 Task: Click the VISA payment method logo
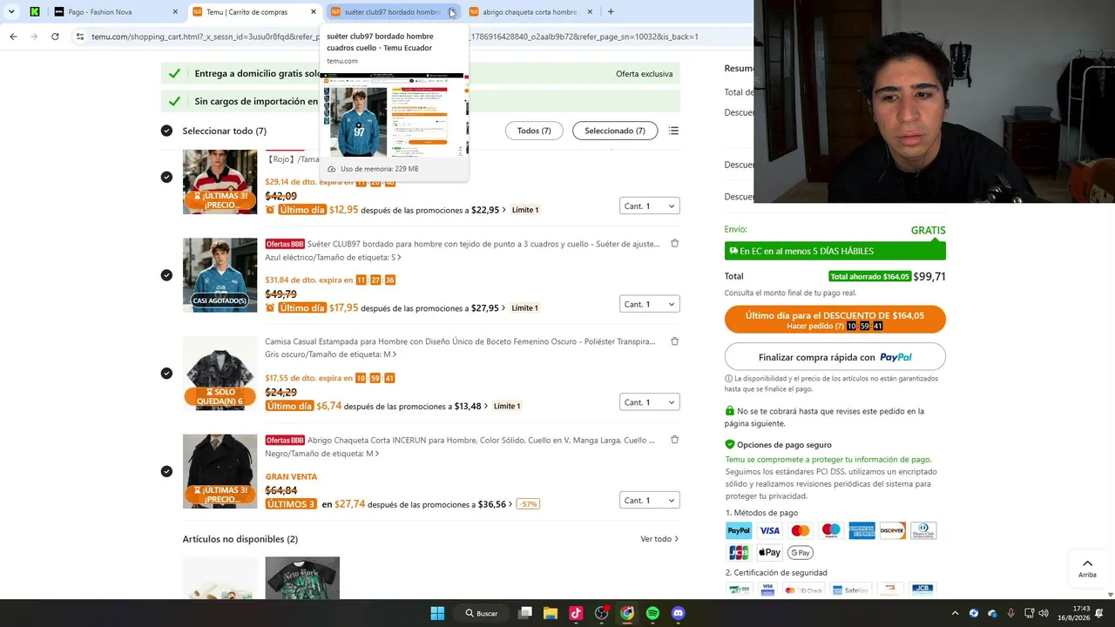point(769,530)
